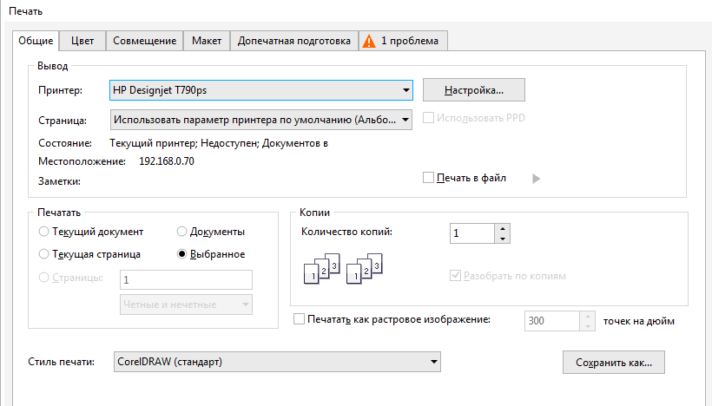Image resolution: width=712 pixels, height=406 pixels.
Task: Select the Выбранное radio button
Action: click(181, 254)
